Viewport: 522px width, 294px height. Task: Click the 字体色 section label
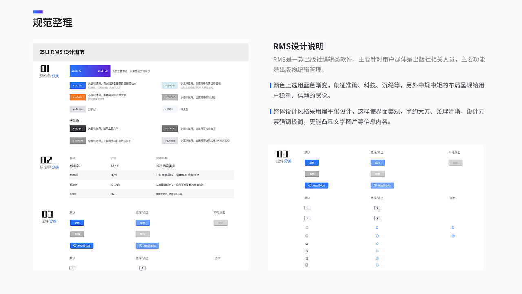[74, 121]
